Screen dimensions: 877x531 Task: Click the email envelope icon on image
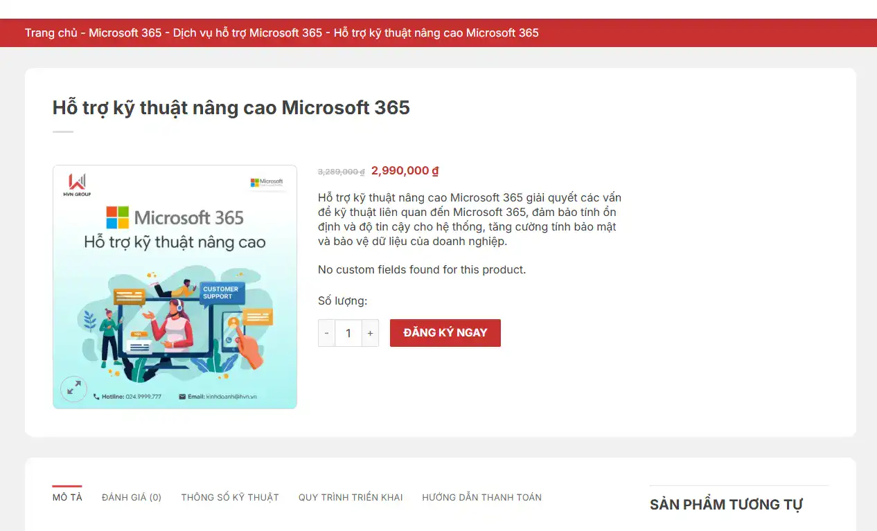(x=182, y=397)
